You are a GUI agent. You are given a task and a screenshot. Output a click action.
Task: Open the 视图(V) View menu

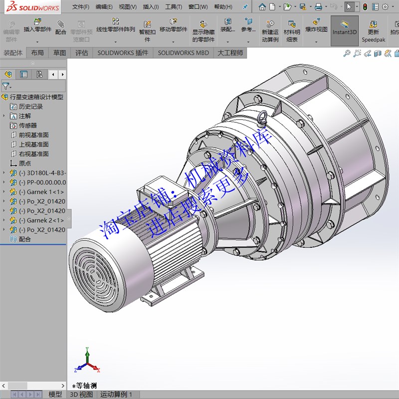click(x=128, y=7)
